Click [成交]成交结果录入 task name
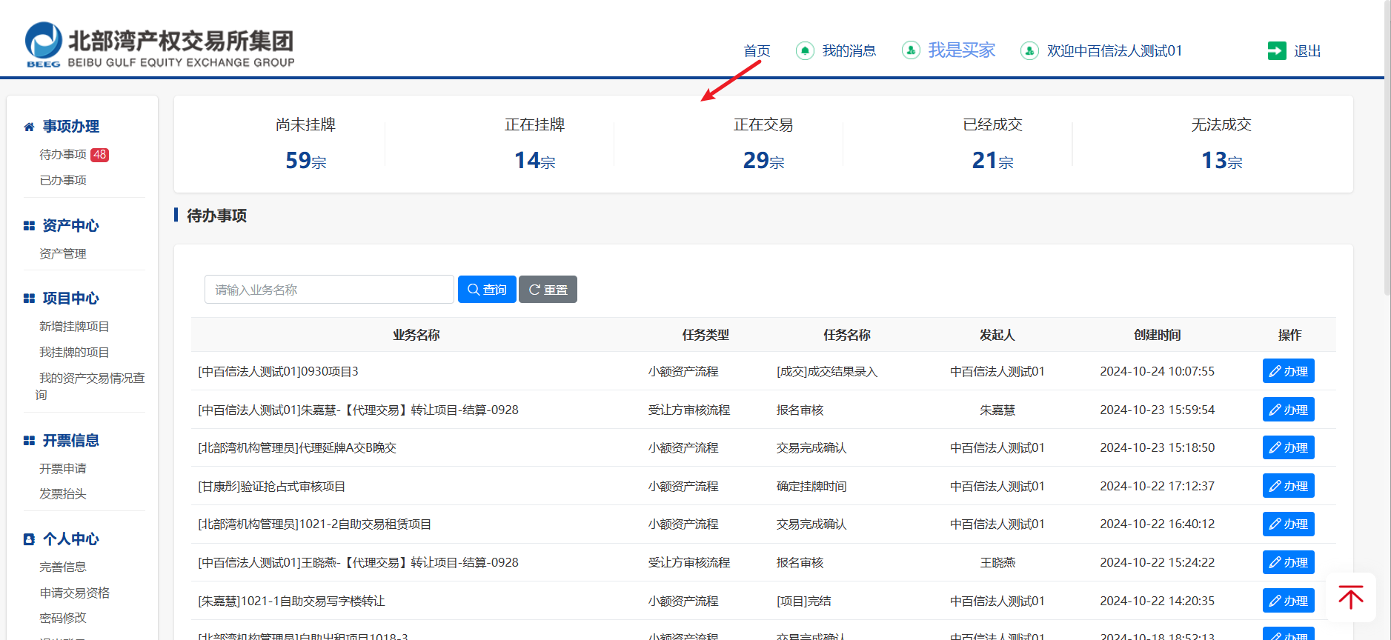 pos(826,371)
